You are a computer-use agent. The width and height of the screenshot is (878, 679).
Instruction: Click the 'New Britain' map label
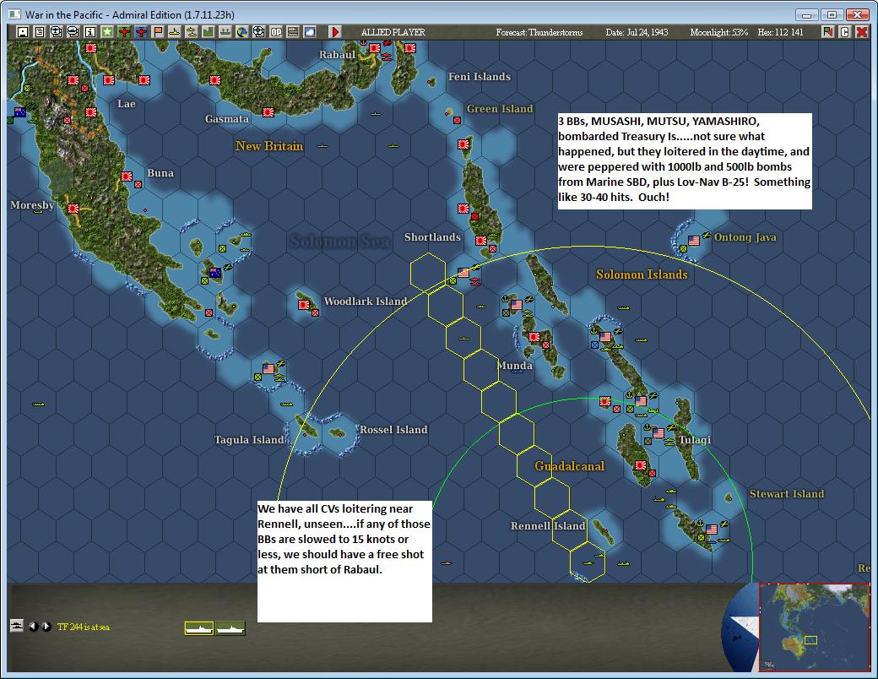(269, 146)
